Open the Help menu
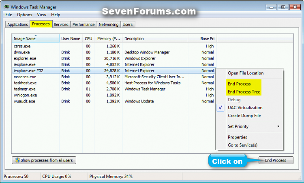This screenshot has height=183, width=304. point(56,15)
